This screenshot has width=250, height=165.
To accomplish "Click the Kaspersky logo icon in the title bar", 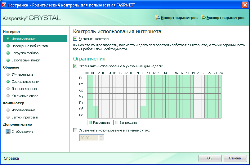I will tap(4, 5).
